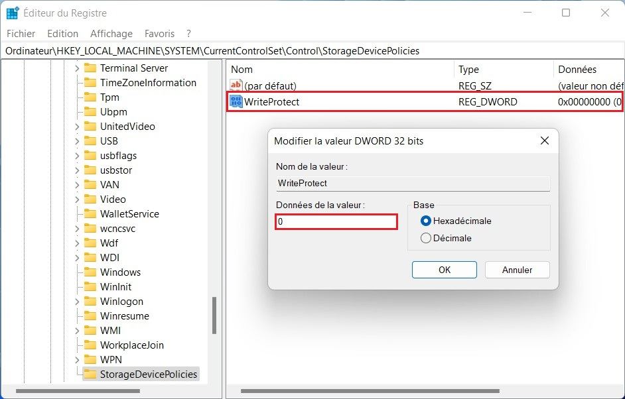Click the Registry Editor title bar icon

pos(12,12)
